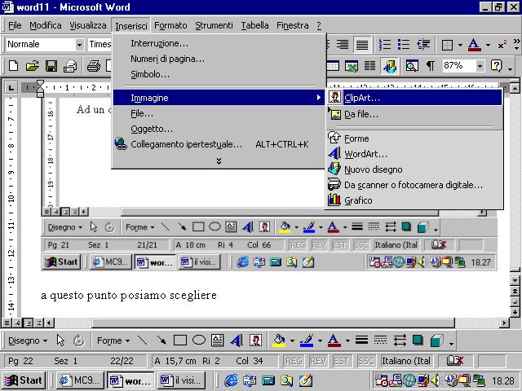Choose Da scanner o fotocamera digitale...
The height and width of the screenshot is (391, 522).
[414, 185]
